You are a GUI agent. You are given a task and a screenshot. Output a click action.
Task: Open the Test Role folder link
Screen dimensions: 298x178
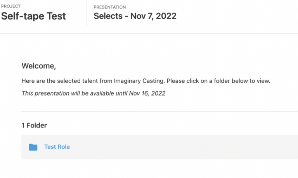(57, 147)
